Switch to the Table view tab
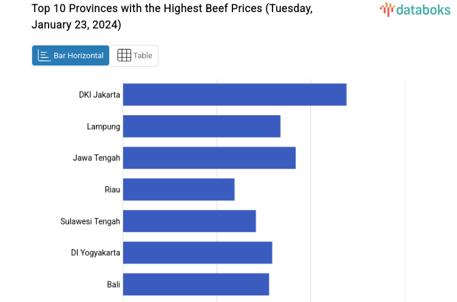457x302 pixels. 134,56
